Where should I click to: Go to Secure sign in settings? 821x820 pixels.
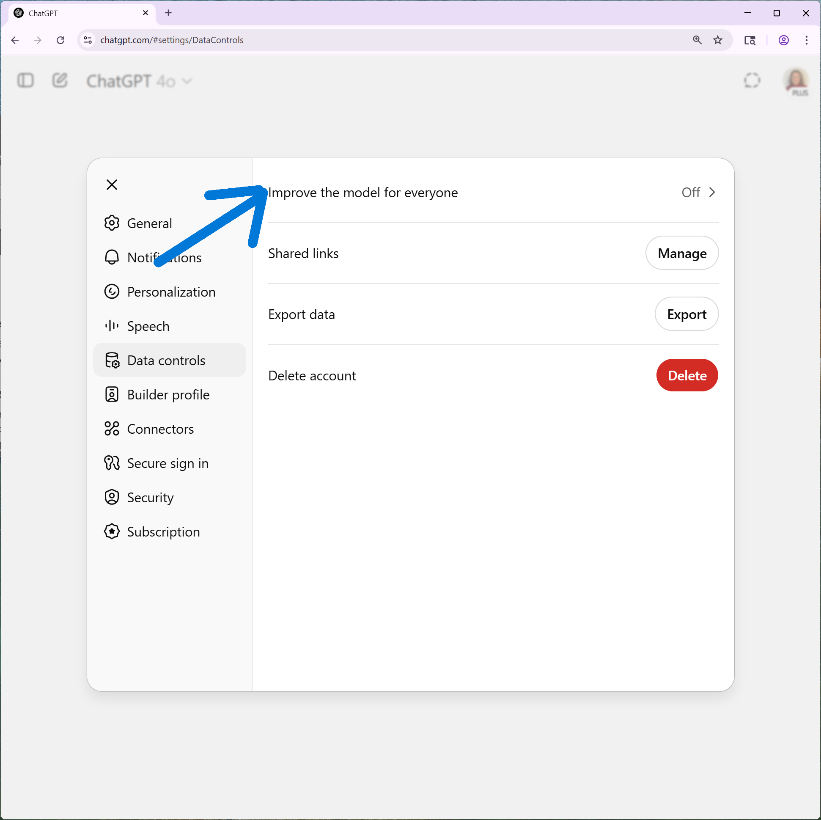pos(167,463)
